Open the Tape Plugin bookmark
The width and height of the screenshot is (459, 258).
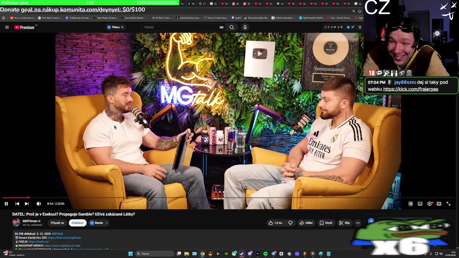[x=105, y=18]
